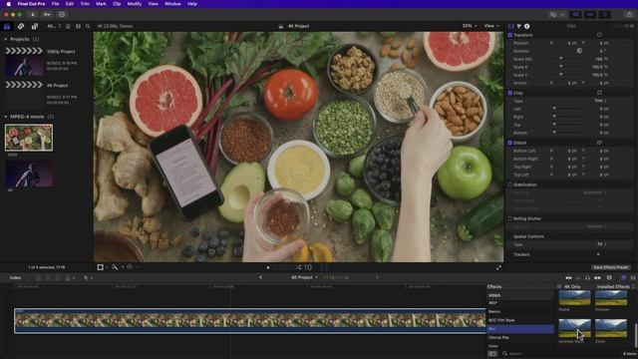This screenshot has height=359, width=638.
Task: Toggle audio skimming headphones icon
Action: [x=587, y=277]
